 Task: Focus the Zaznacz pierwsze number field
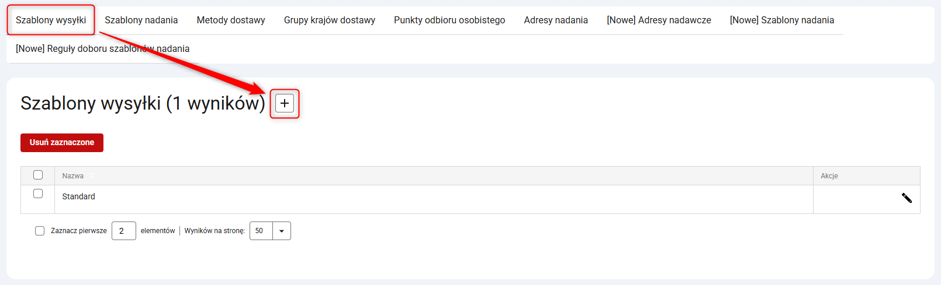123,231
